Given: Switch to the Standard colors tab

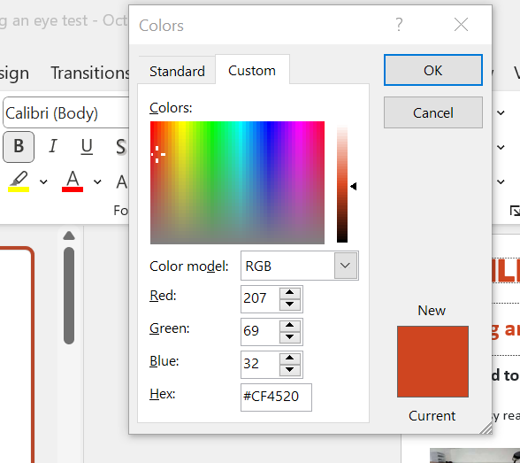Looking at the screenshot, I should click(177, 71).
